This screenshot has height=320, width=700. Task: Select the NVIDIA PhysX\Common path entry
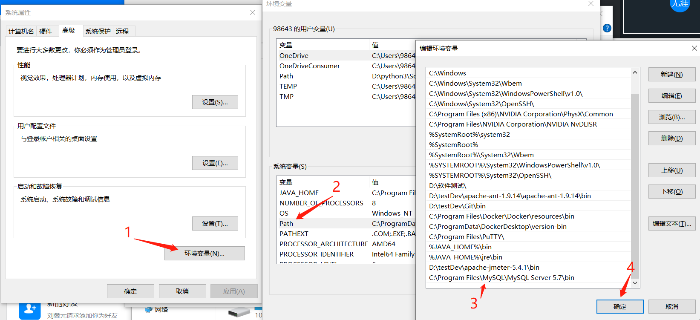point(528,114)
